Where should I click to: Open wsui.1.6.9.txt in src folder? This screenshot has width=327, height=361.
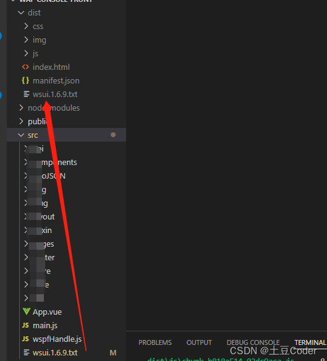pyautogui.click(x=55, y=353)
